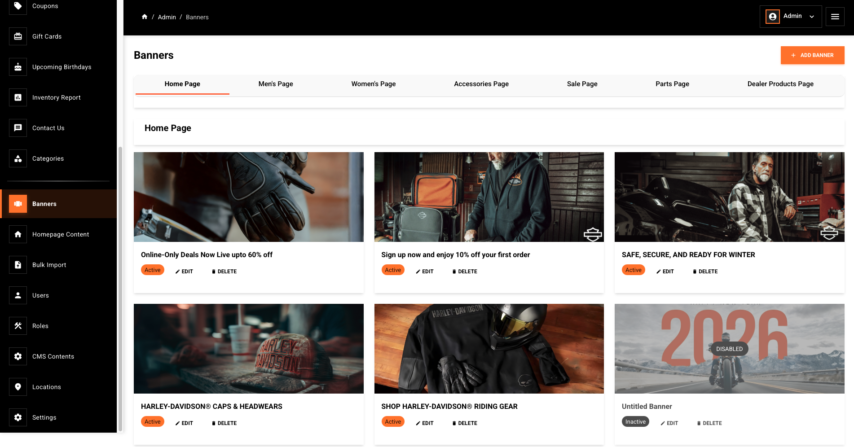854x447 pixels.
Task: Delete the SAFE, SECURE winter banner
Action: [705, 272]
